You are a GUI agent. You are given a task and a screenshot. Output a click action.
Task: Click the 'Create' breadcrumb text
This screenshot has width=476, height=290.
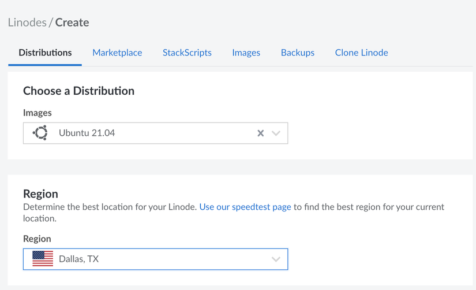coord(72,23)
